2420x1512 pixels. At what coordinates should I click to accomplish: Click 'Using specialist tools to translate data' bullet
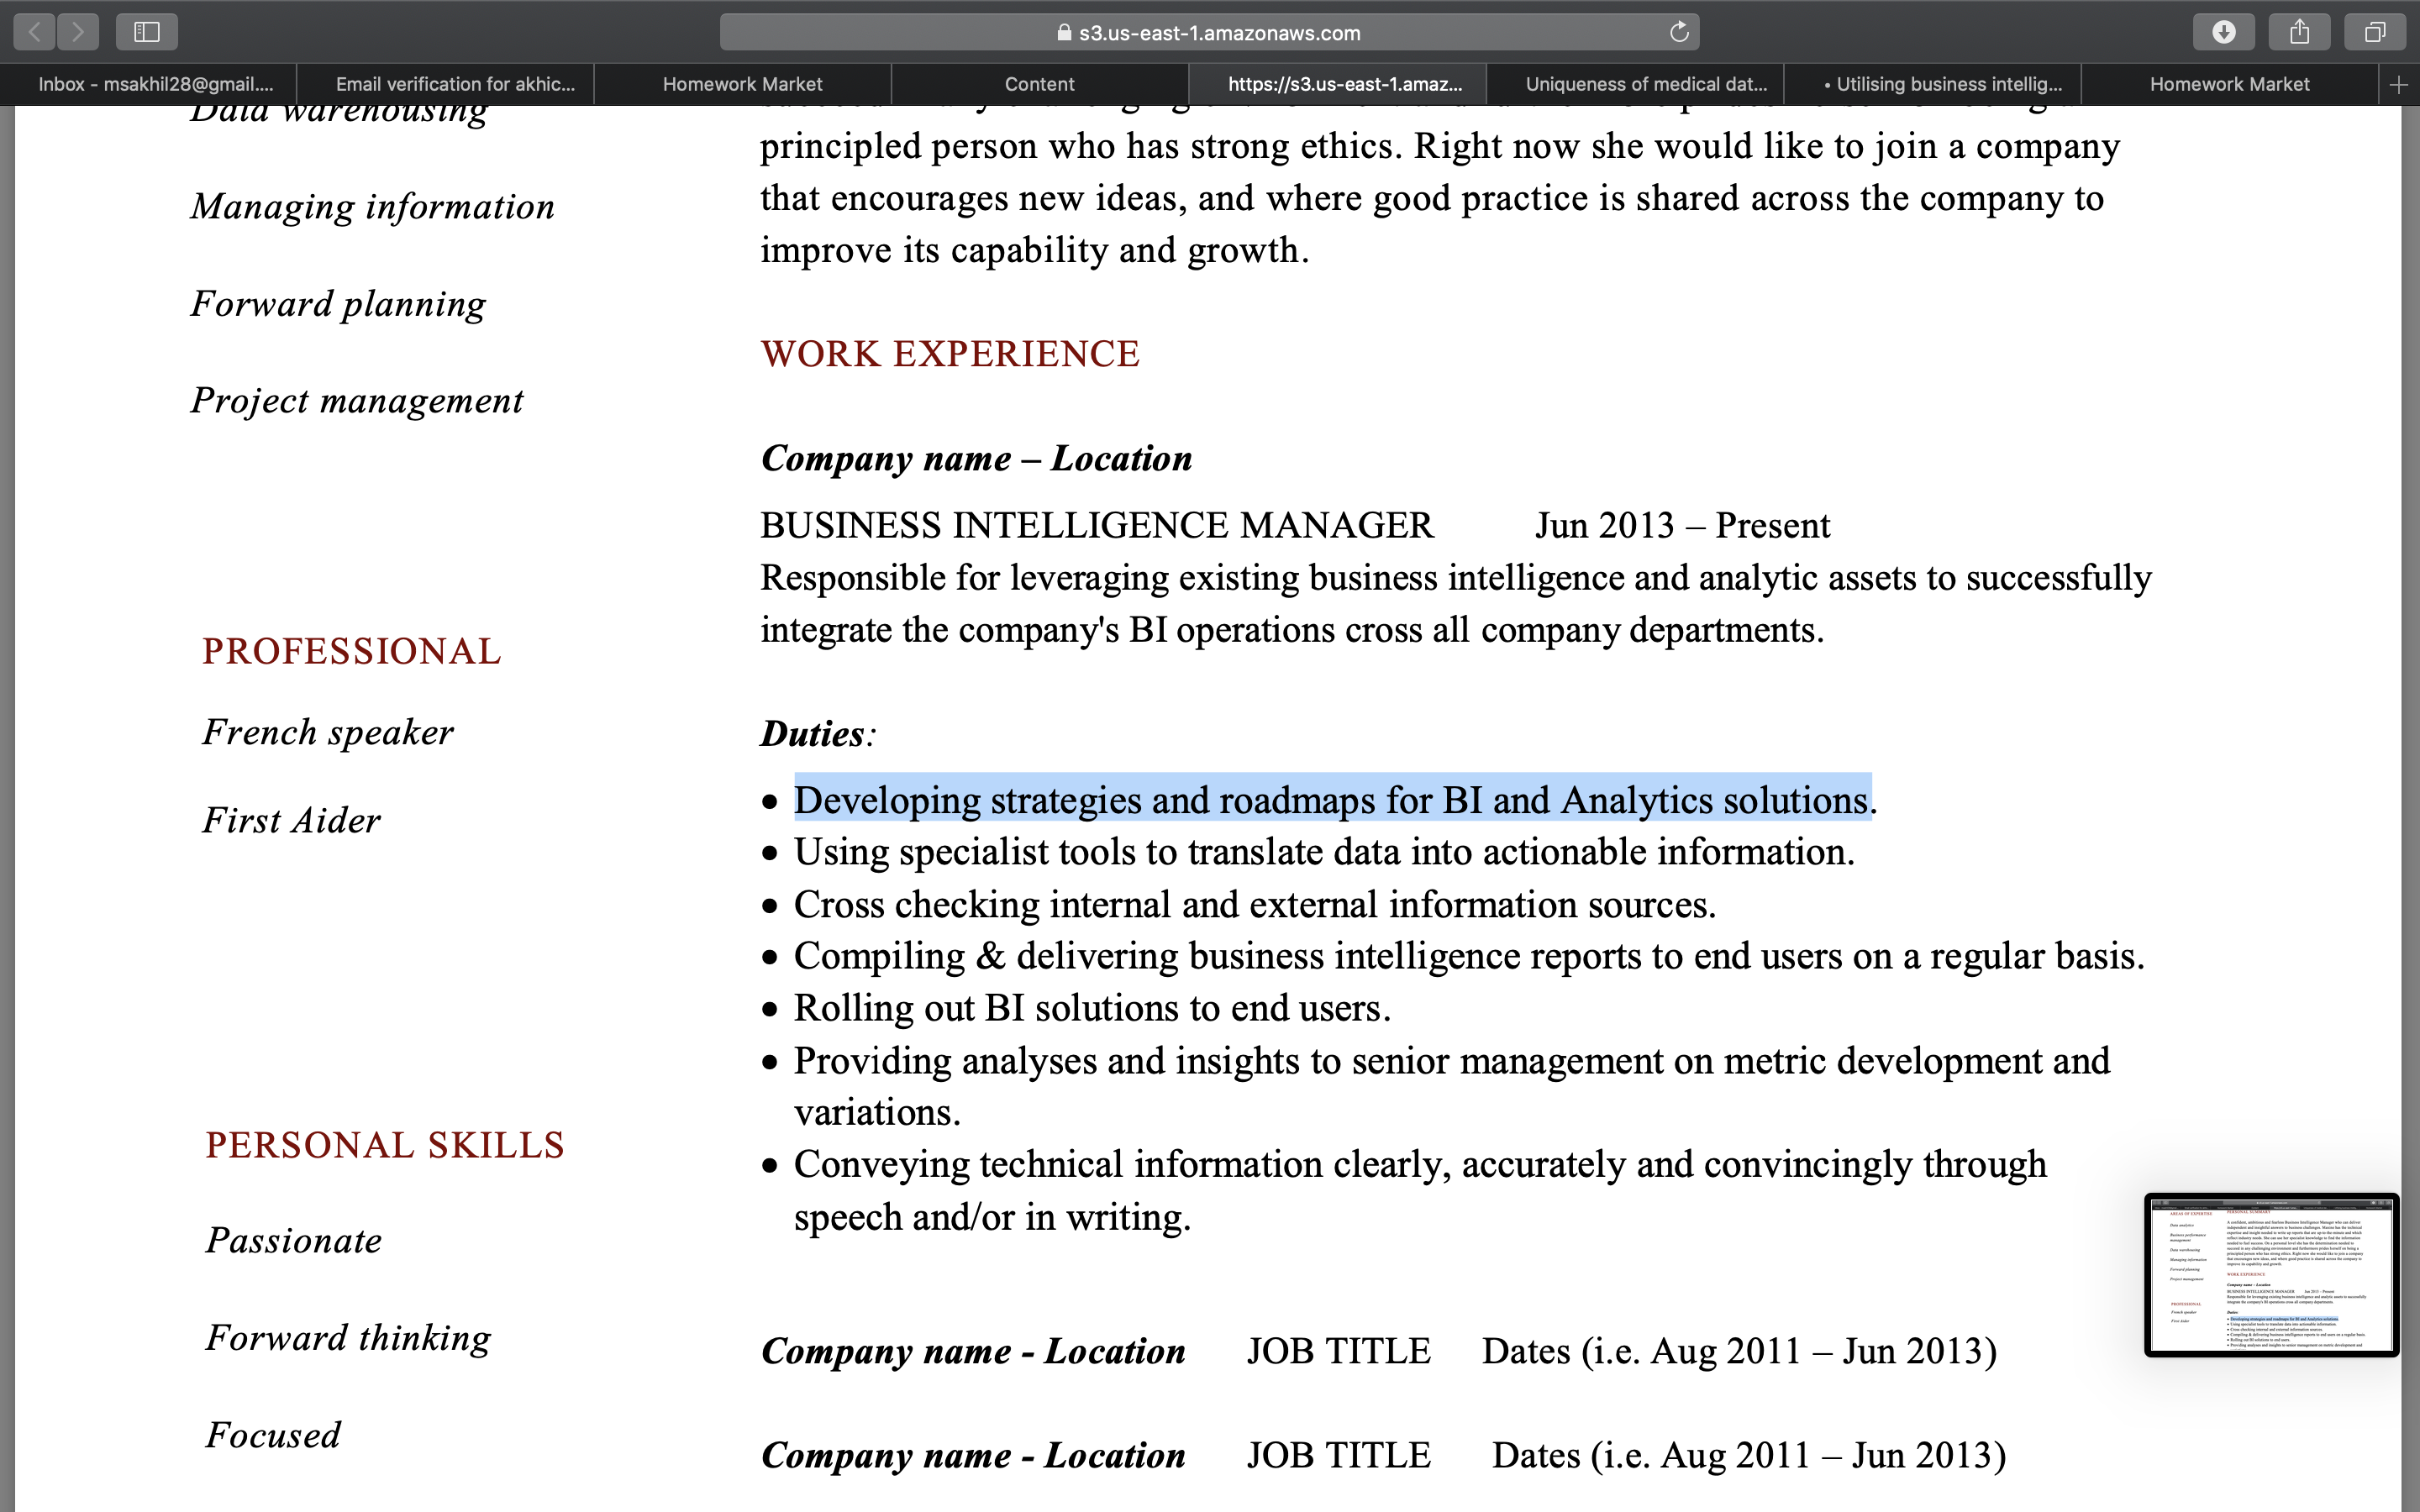[x=1324, y=852]
